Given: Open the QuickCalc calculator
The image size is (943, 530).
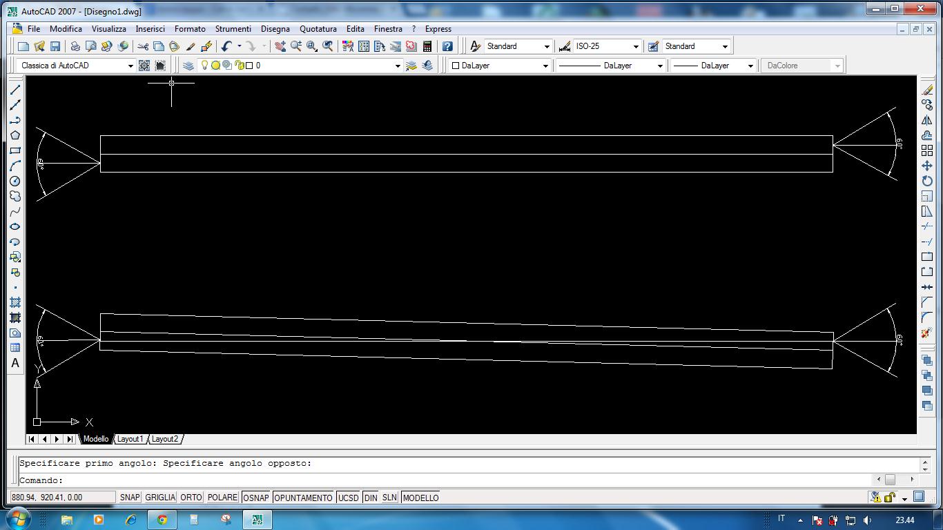Looking at the screenshot, I should 427,46.
